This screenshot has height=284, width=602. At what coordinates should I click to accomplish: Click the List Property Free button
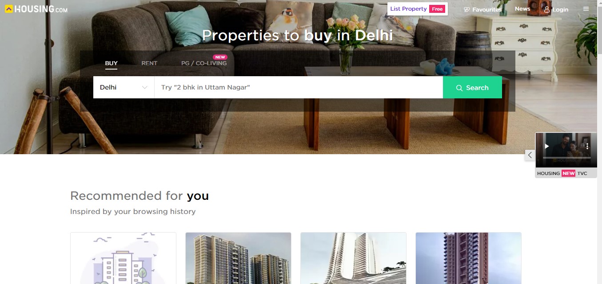[x=418, y=9]
